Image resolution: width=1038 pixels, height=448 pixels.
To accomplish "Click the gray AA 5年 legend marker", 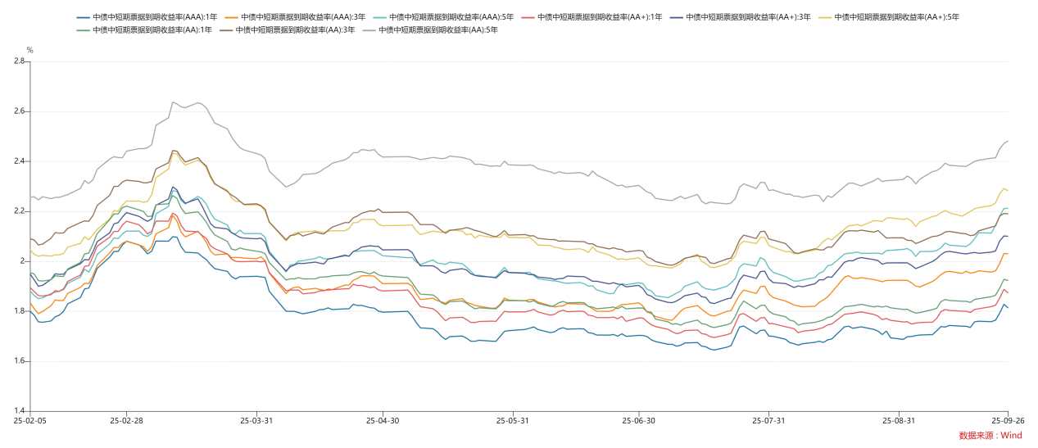I will pos(369,30).
